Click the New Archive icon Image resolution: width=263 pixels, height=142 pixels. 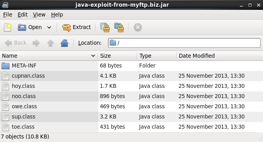[8, 27]
